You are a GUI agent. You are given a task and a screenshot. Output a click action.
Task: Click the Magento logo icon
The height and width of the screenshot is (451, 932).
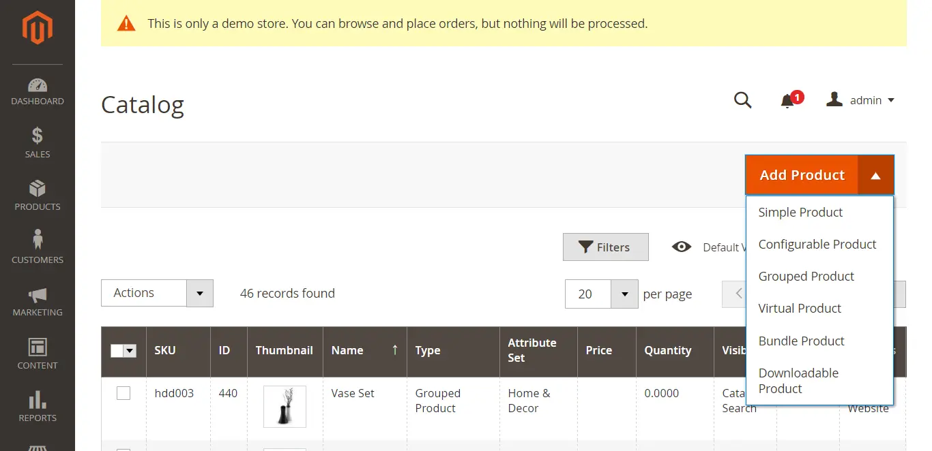pos(37,29)
